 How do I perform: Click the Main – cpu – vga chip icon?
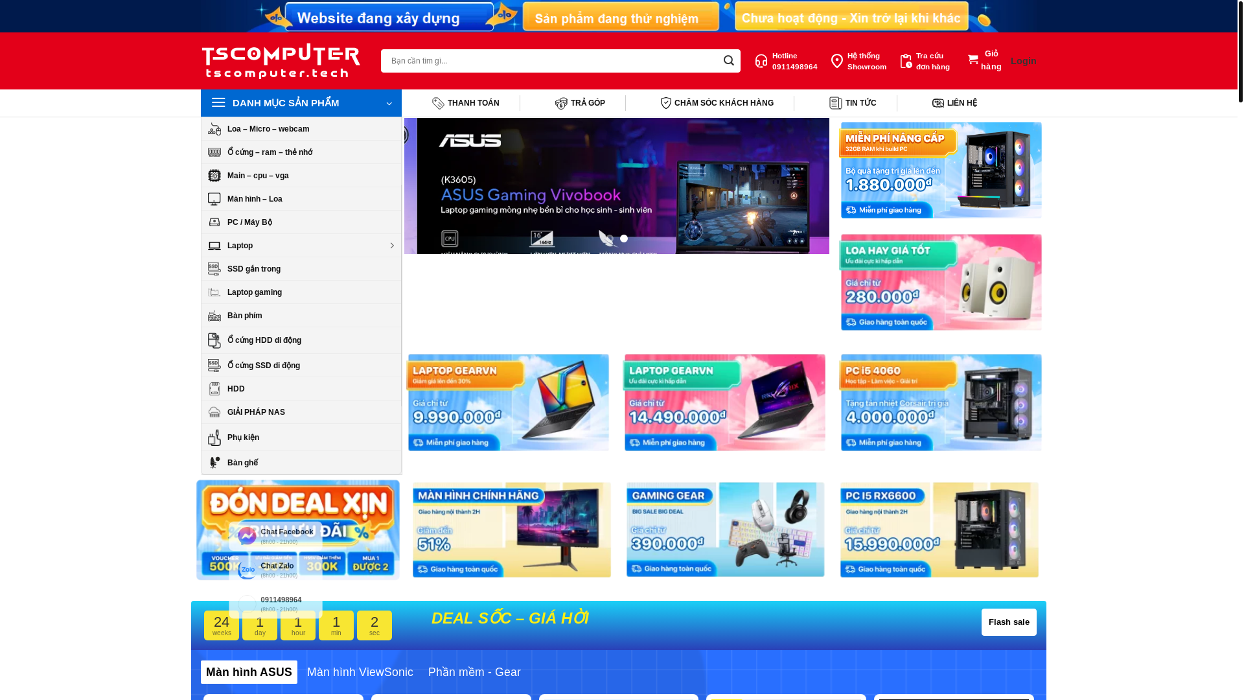click(x=214, y=176)
